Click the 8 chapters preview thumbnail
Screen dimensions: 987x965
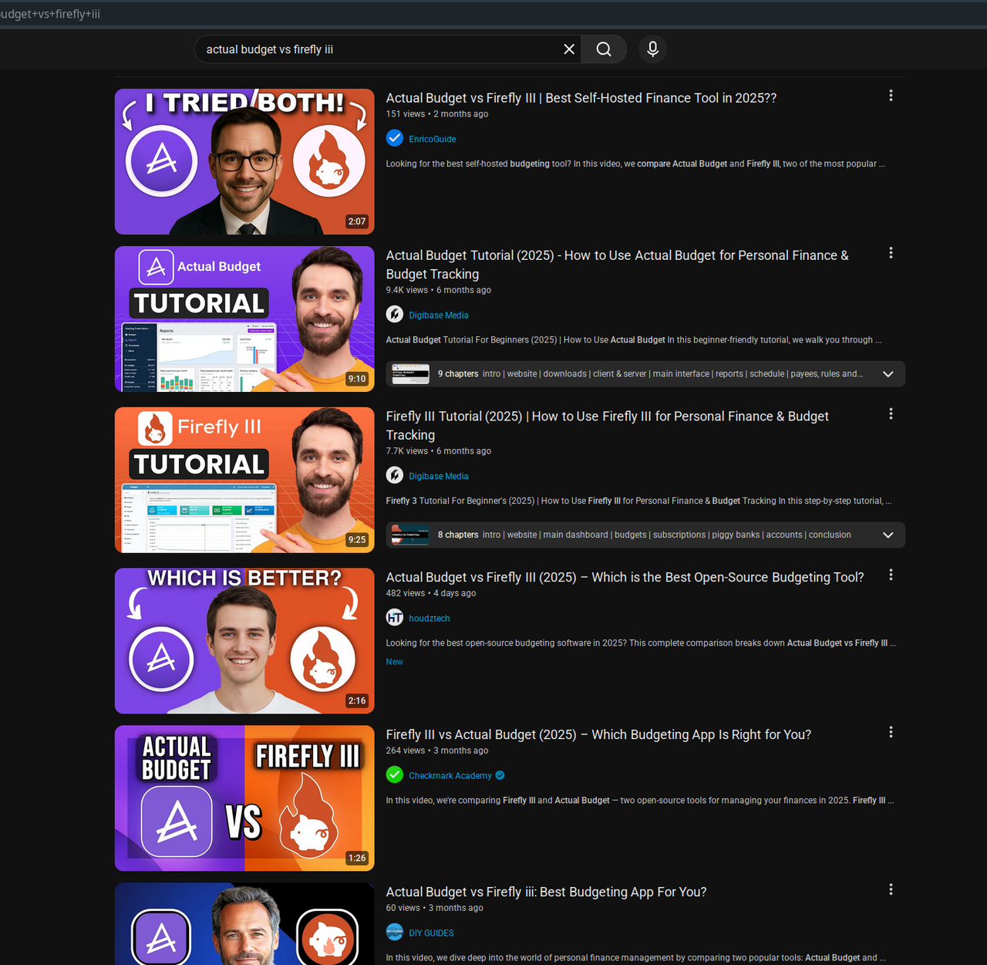coord(410,535)
